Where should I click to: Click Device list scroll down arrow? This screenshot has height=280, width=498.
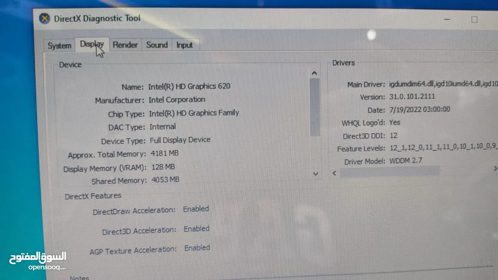(x=316, y=174)
